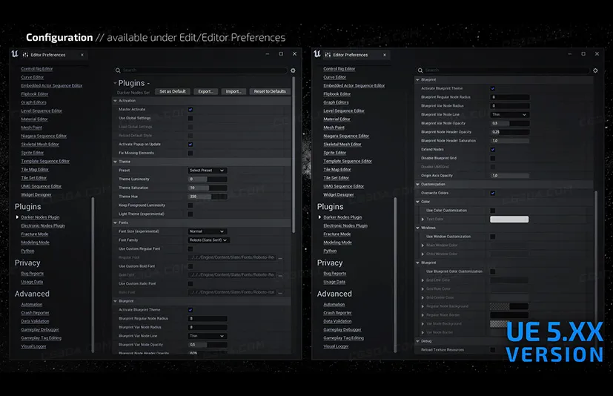Toggle Activate Popup on Update checkbox
Image resolution: width=613 pixels, height=396 pixels.
pyautogui.click(x=190, y=145)
